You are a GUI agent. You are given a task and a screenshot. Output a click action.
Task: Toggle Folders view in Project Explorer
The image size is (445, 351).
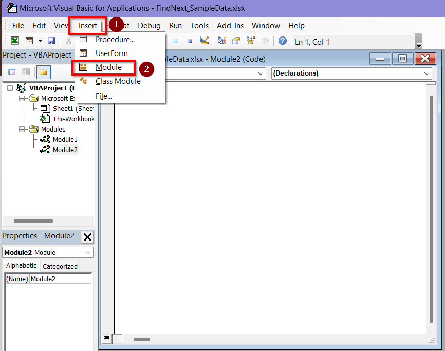pos(44,72)
